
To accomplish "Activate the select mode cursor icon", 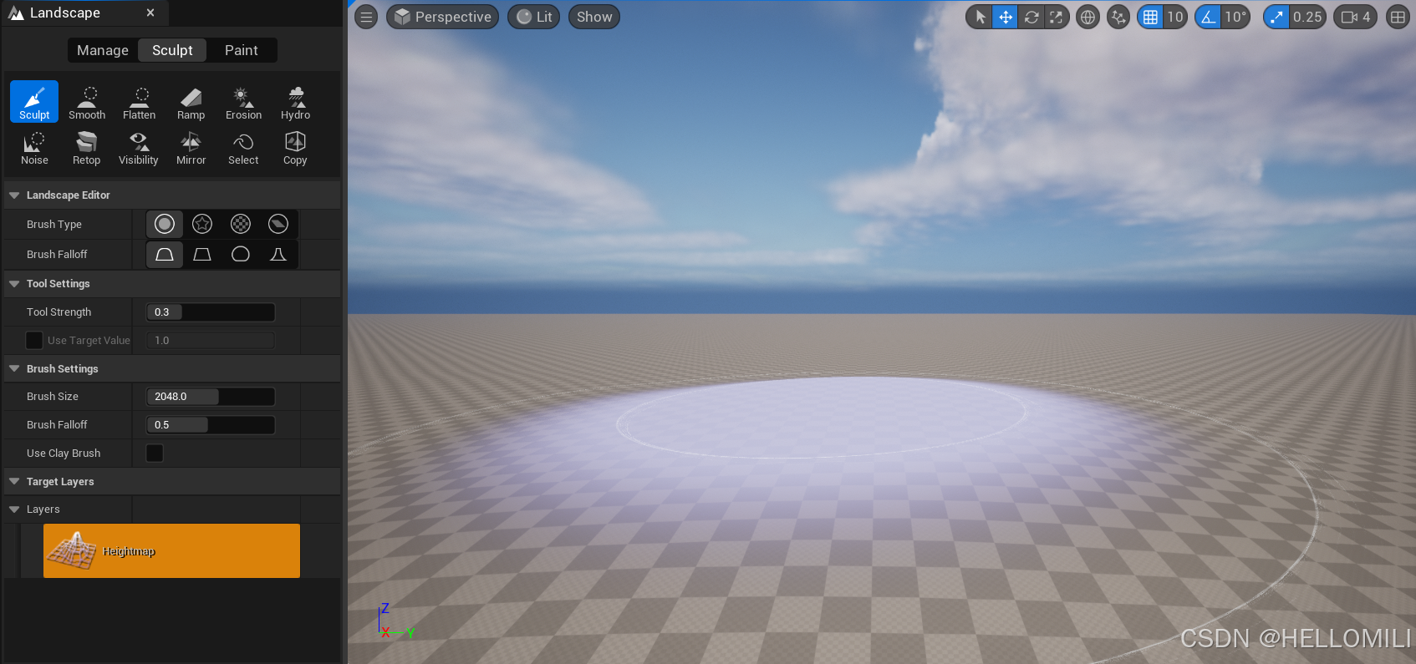I will tap(980, 17).
